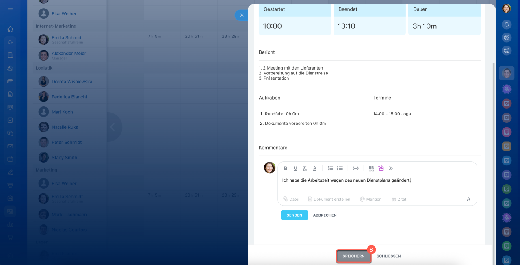Click Schliessen to close the panel
Viewport: 520px width, 265px height.
(x=389, y=256)
